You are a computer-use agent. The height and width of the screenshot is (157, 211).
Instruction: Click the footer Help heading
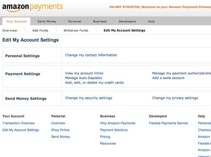point(201,116)
